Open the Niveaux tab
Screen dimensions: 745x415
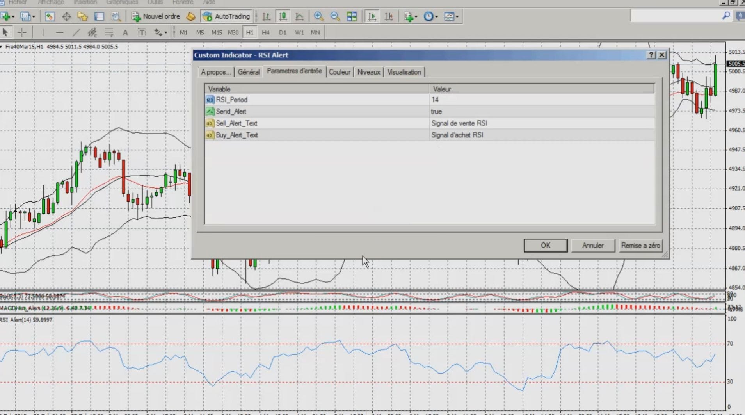click(x=368, y=72)
